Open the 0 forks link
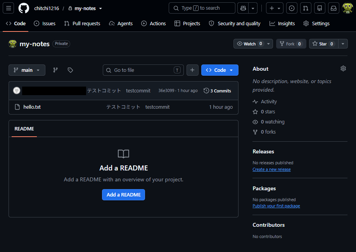Viewport: 356px width, 252px height. (x=264, y=132)
